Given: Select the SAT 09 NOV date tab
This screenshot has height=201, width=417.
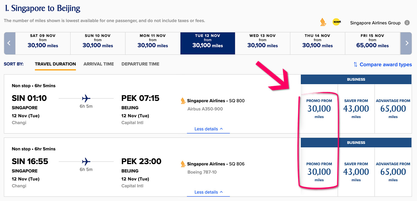Looking at the screenshot, I should [x=43, y=43].
